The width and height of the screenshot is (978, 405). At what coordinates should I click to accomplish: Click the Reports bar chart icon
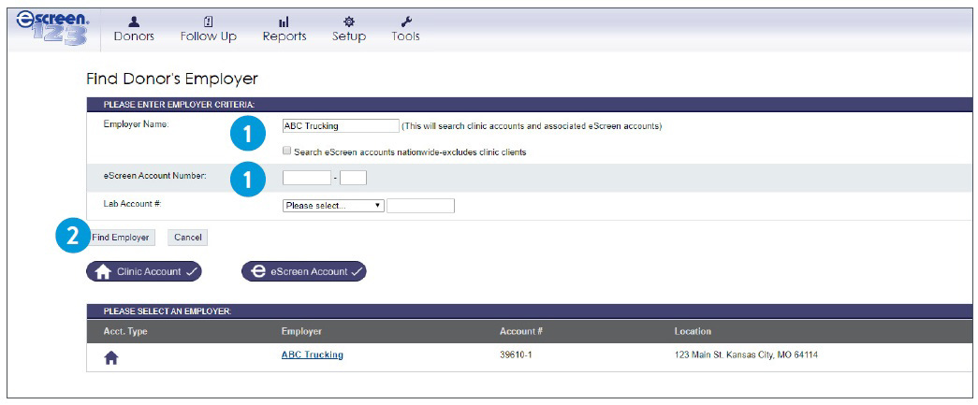click(x=284, y=21)
